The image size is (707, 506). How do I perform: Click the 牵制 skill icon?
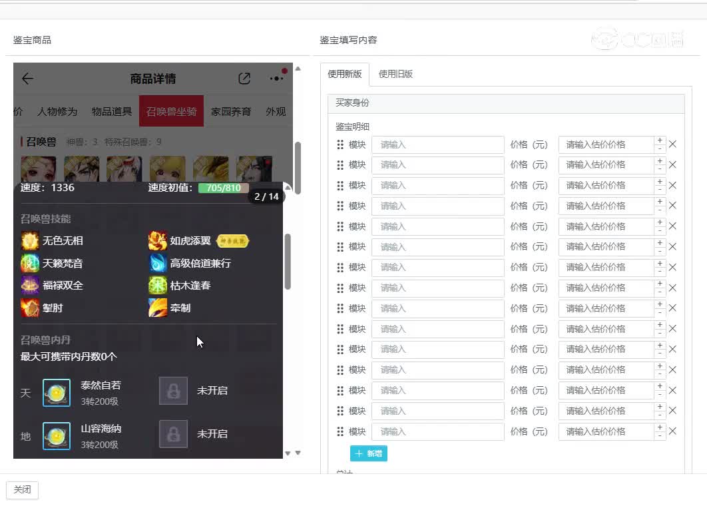(157, 308)
